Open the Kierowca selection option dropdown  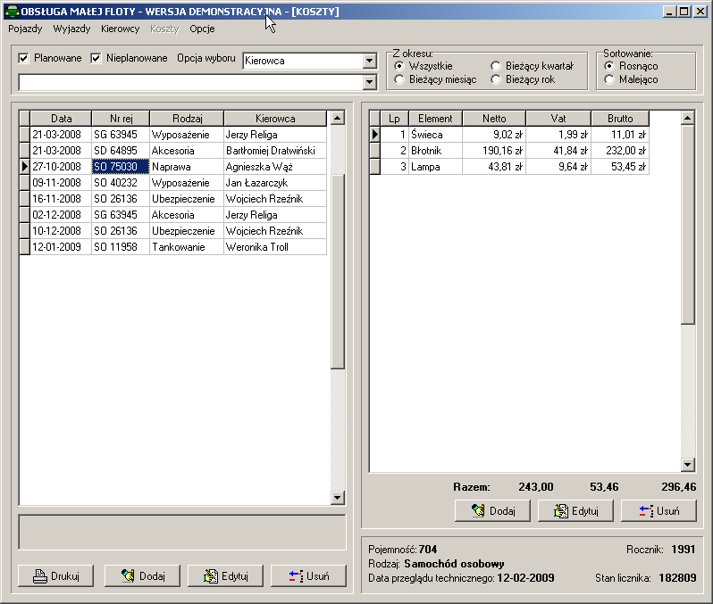point(370,61)
